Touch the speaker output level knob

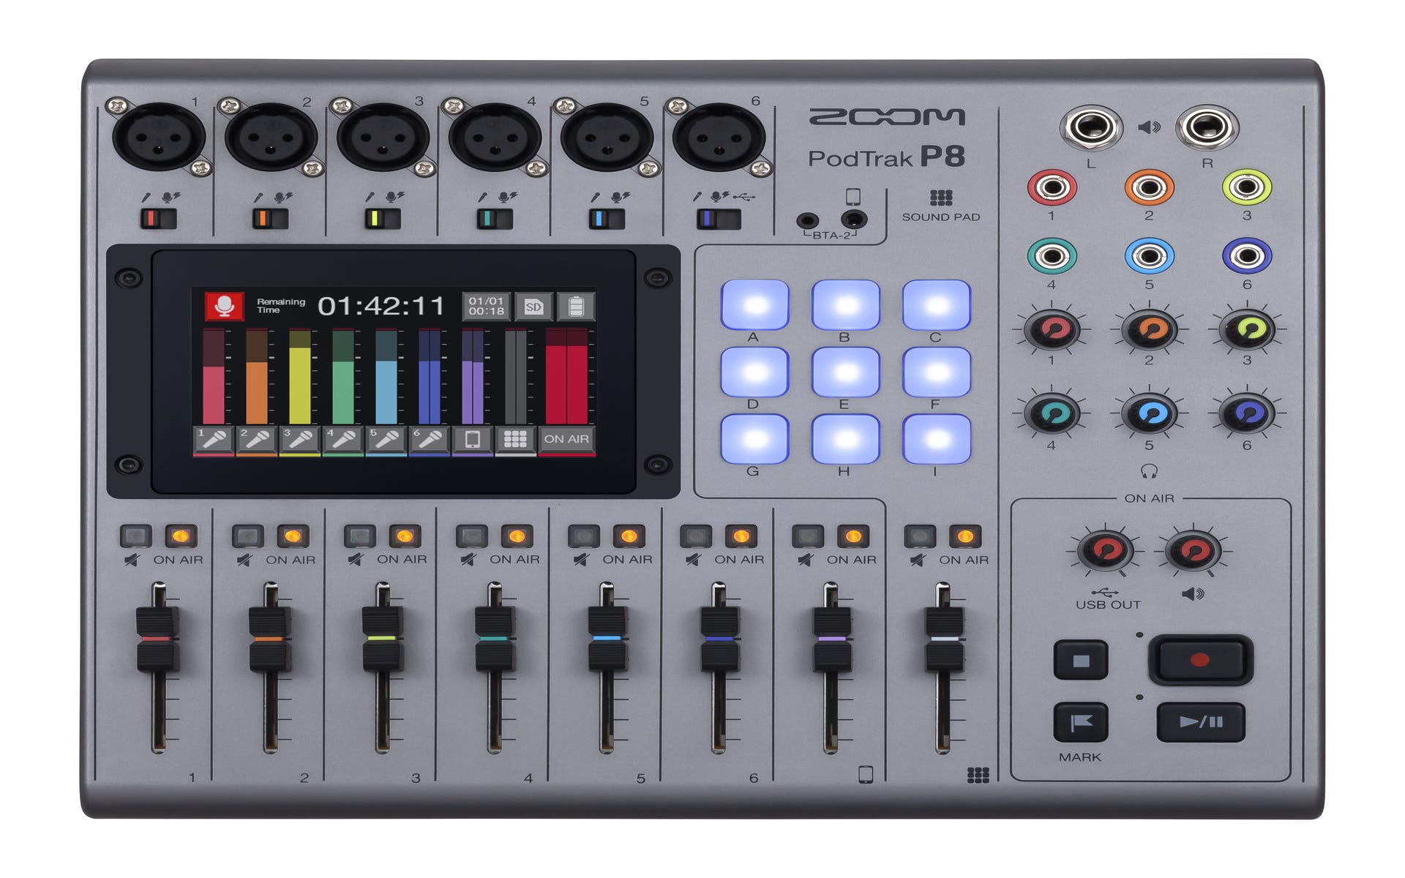click(x=1194, y=549)
